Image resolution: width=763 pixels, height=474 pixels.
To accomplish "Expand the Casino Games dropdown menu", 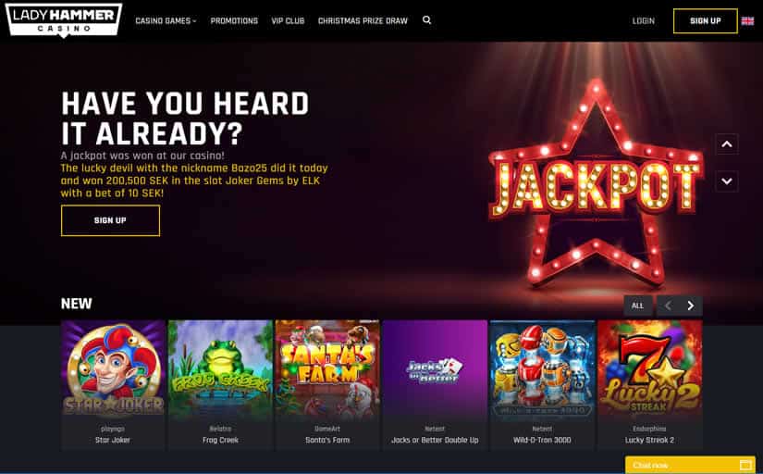I will [166, 21].
